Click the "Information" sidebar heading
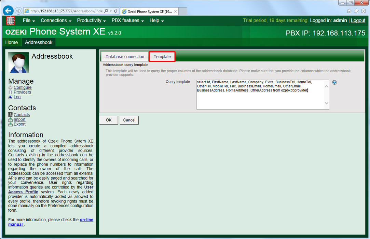 point(26,135)
